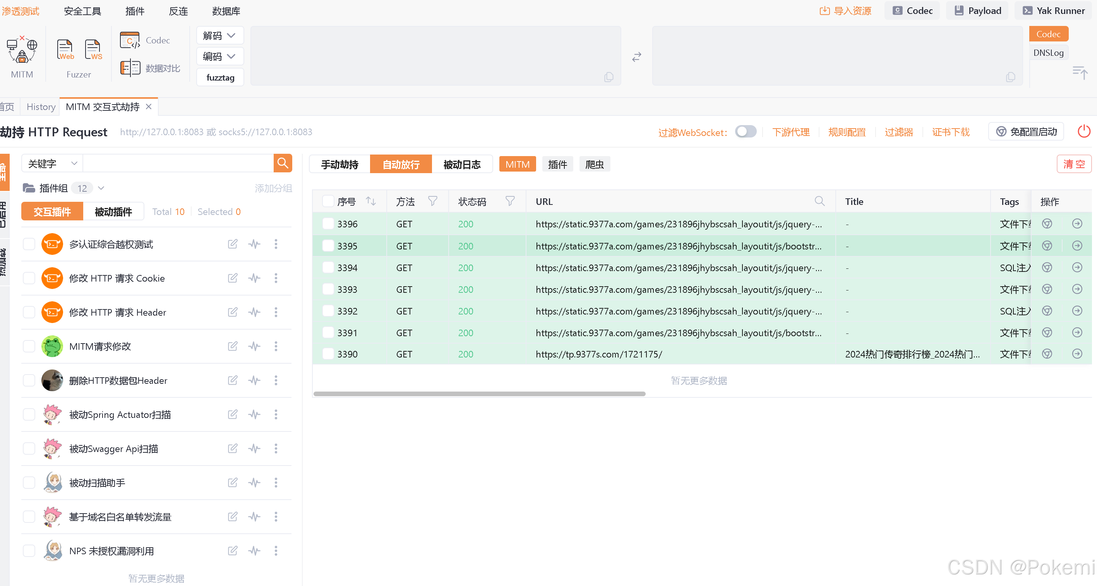Image resolution: width=1097 pixels, height=586 pixels.
Task: Edit the MITM请求修改 plugin
Action: point(233,346)
